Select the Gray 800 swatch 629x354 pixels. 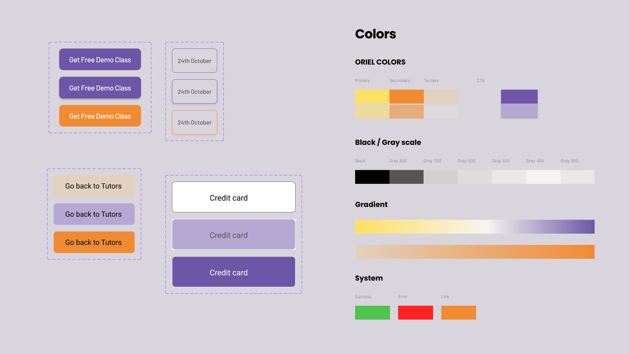[x=406, y=177]
